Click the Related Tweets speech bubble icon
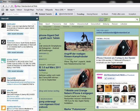This screenshot has width=140, height=111. click(37, 14)
